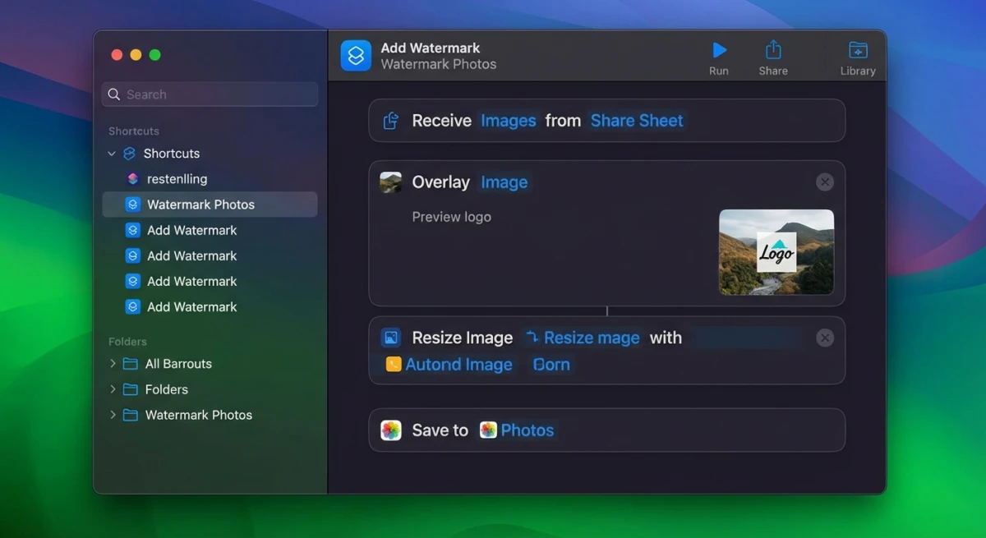
Task: Click the Dorn parameter
Action: click(551, 364)
